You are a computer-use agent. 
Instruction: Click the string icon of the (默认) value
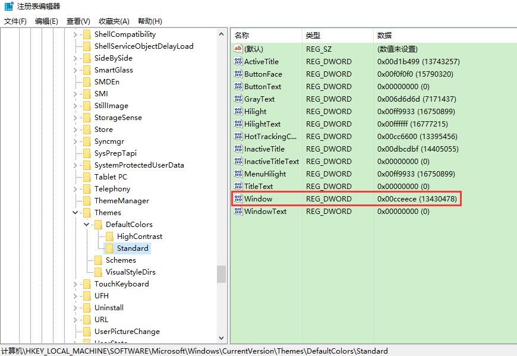[238, 49]
